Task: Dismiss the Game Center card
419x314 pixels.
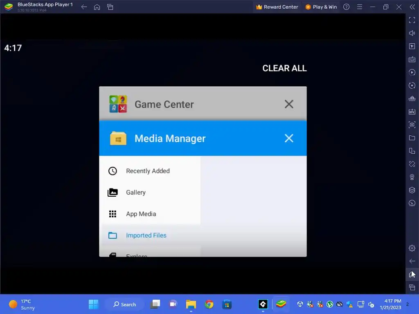Action: 289,104
